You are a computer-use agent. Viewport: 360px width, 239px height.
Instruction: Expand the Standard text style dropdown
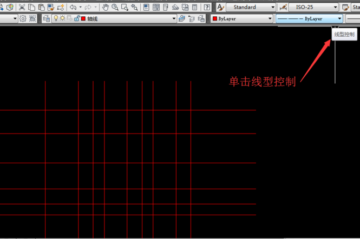coord(270,8)
